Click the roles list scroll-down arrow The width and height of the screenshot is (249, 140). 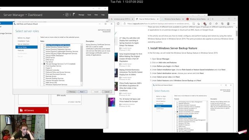tap(82, 85)
